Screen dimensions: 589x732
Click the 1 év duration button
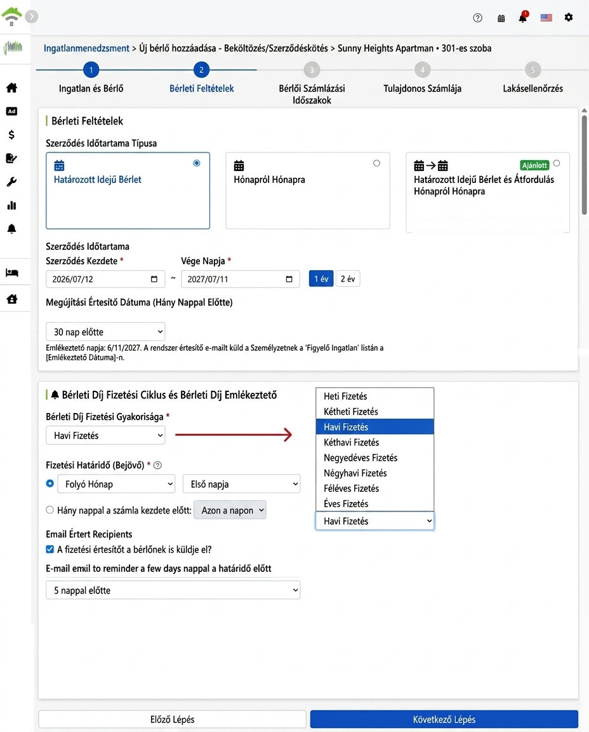point(321,279)
